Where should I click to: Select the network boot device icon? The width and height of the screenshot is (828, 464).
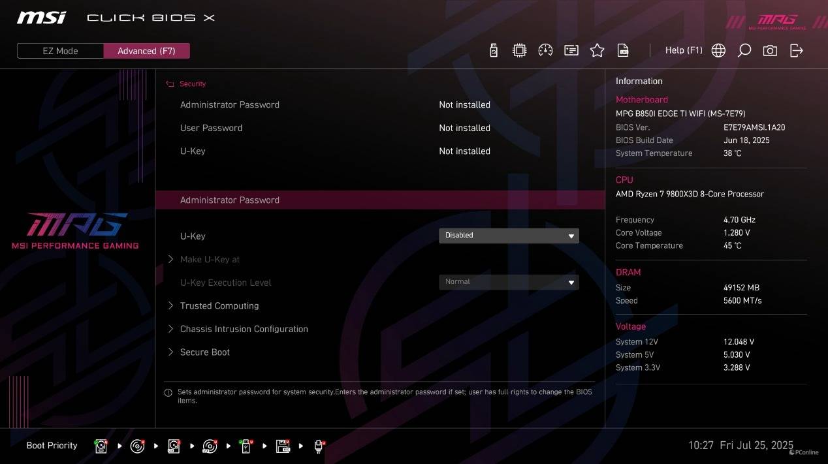coord(319,446)
